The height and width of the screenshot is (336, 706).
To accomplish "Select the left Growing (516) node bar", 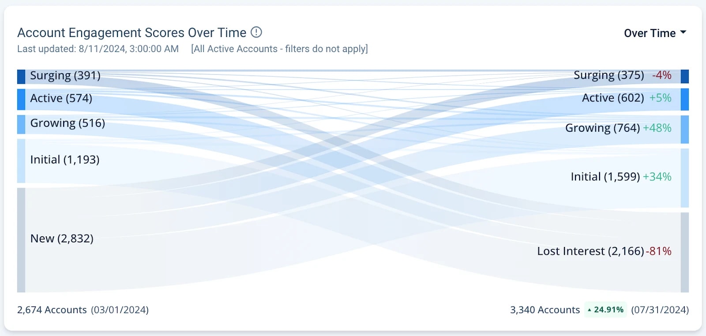I will (x=21, y=124).
